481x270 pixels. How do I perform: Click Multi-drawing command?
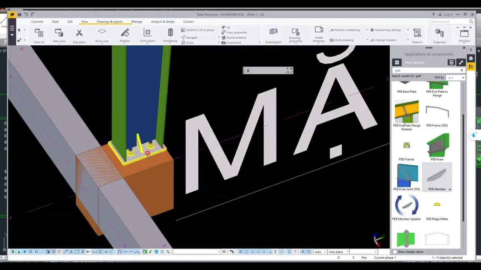[x=341, y=40]
